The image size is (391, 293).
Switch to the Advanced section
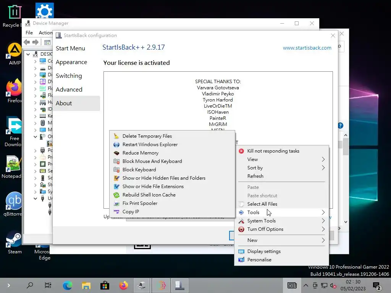click(x=69, y=89)
